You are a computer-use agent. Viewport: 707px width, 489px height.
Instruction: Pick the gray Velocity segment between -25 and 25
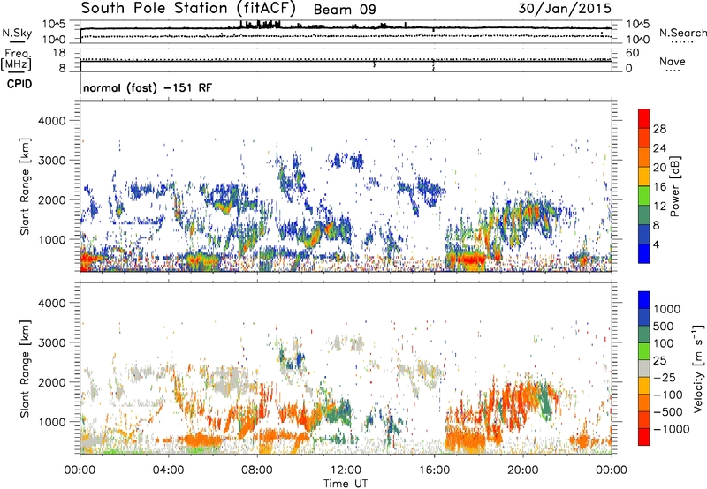(644, 368)
